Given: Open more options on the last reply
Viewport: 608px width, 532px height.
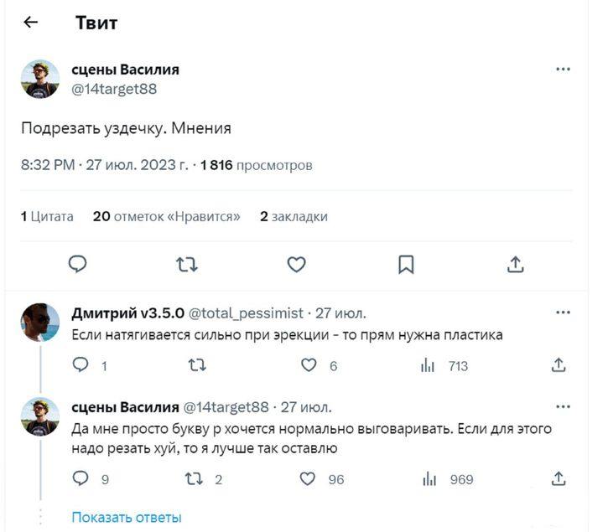Looking at the screenshot, I should [x=563, y=406].
